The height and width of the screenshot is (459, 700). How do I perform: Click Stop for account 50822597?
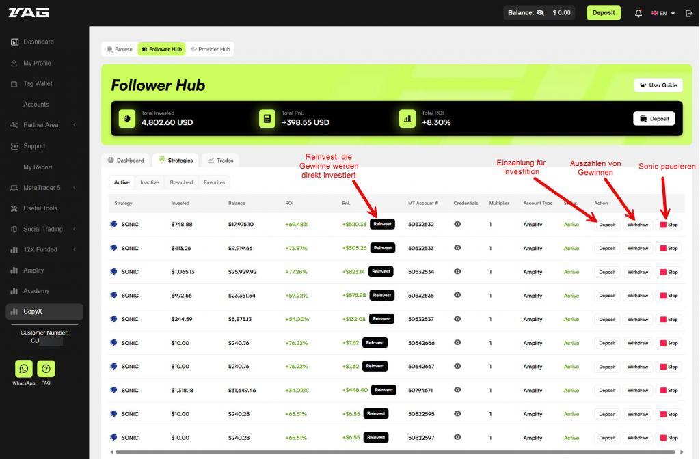669,438
